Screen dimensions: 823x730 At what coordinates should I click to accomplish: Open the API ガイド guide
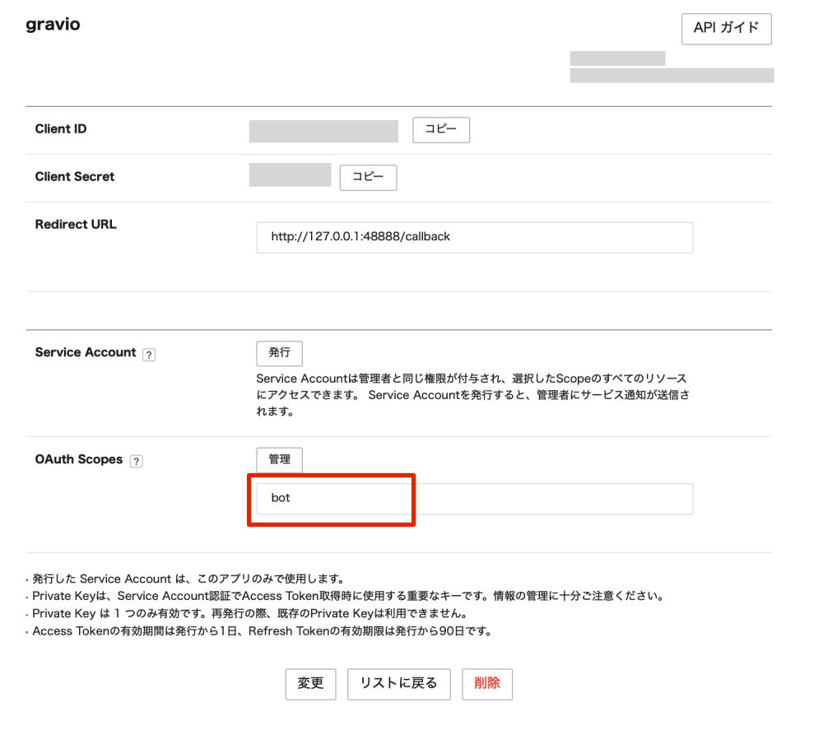click(727, 29)
